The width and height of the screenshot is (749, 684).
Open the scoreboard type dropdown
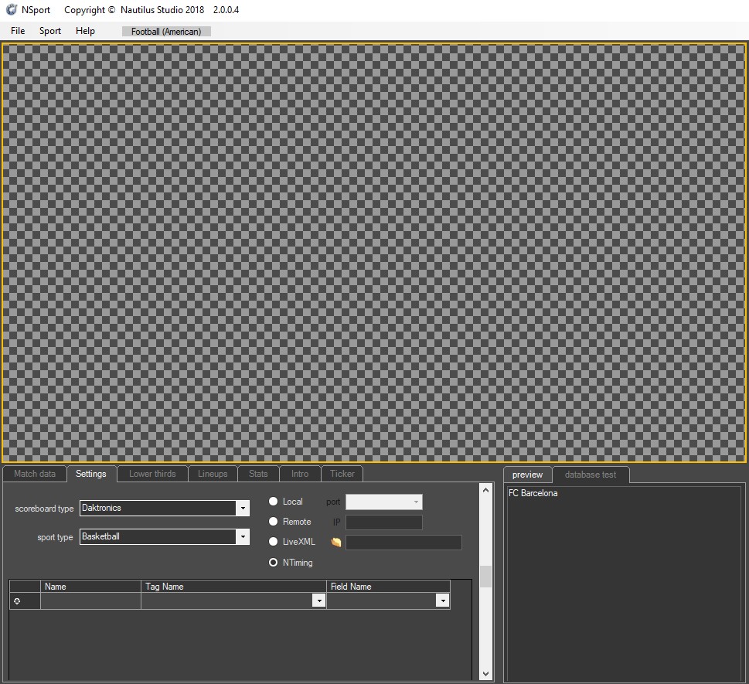pyautogui.click(x=243, y=509)
